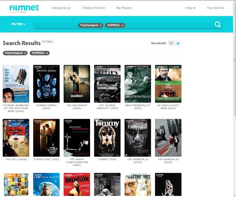The width and height of the screenshot is (236, 197).
Task: Open The Fall (2006) title link
Action: coord(16,159)
